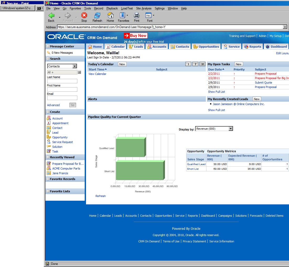The width and height of the screenshot is (289, 267).
Task: Collapse the Favorite Lists section
Action: pos(48,191)
